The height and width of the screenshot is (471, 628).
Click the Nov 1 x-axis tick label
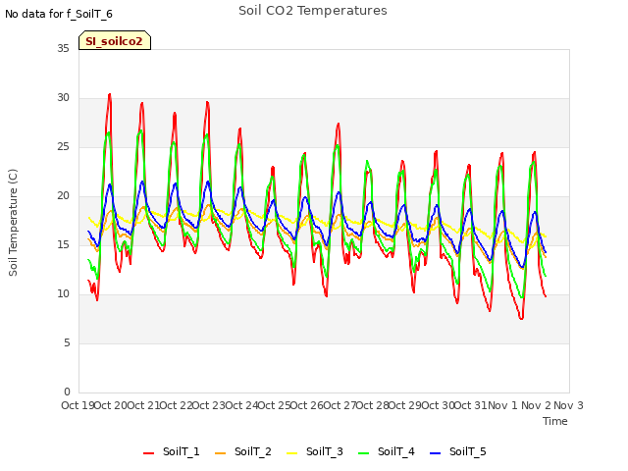pos(502,405)
